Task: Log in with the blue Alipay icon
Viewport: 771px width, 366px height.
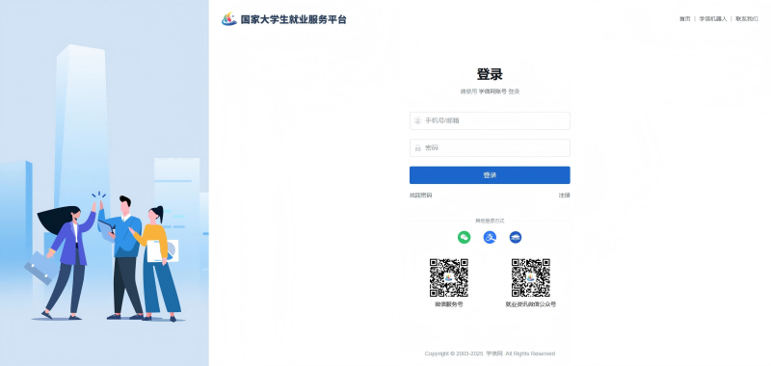Action: (490, 237)
